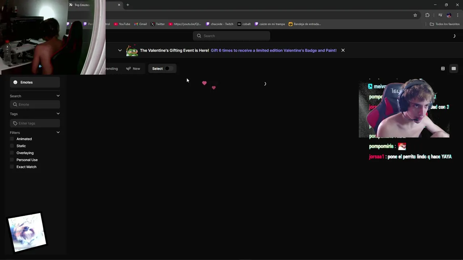Click the tilted dog picture overlay
The height and width of the screenshot is (260, 463).
pyautogui.click(x=27, y=232)
